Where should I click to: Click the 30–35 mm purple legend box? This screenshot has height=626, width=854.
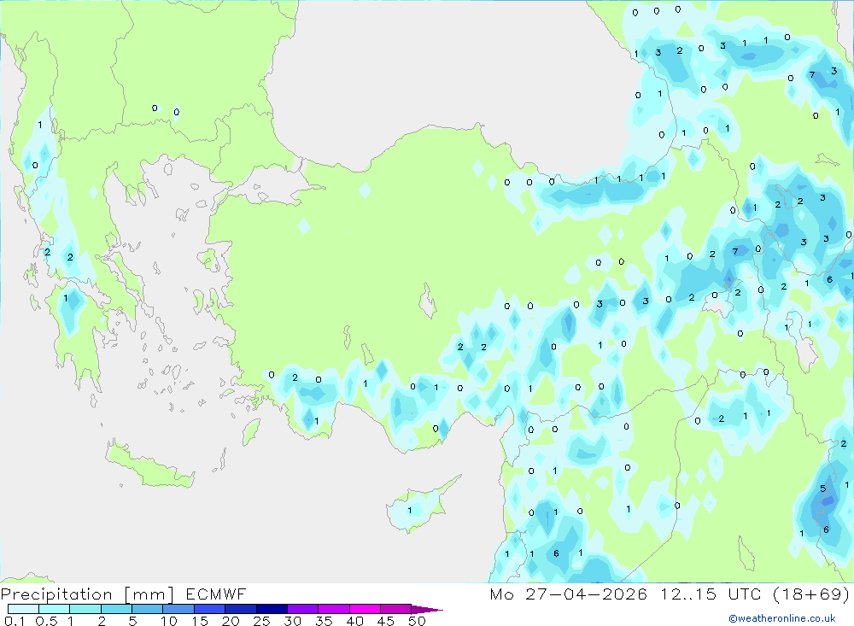(303, 609)
